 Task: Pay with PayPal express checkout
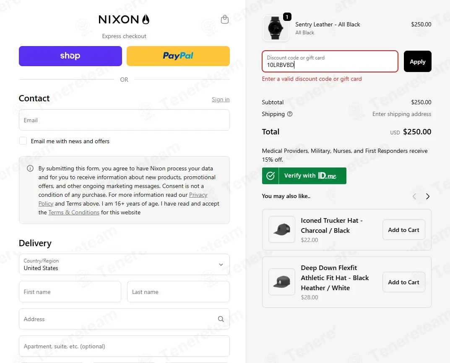pos(178,56)
